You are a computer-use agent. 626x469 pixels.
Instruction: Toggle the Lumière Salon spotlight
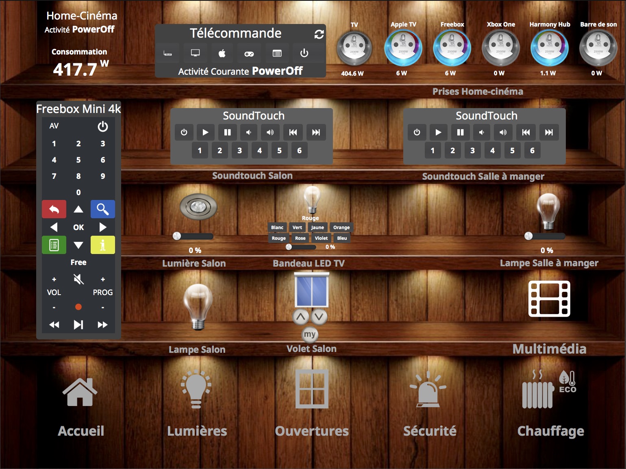tap(198, 207)
